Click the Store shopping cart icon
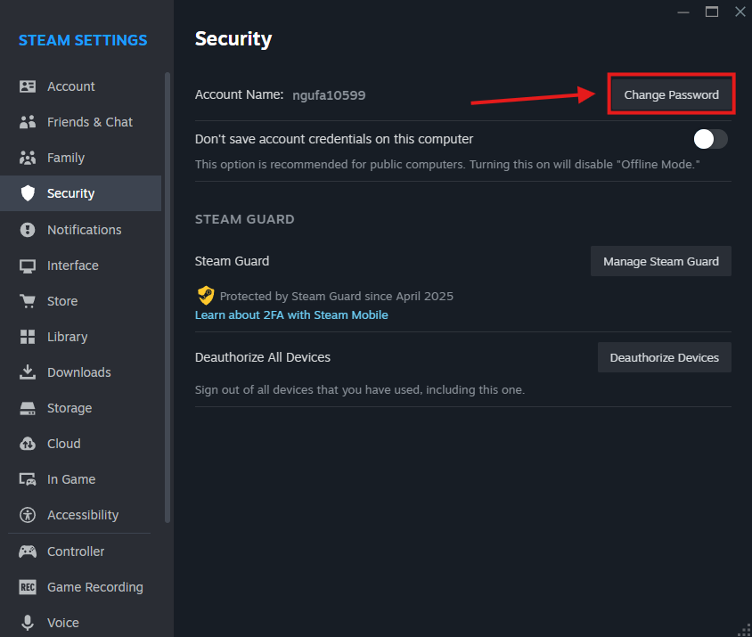 pyautogui.click(x=28, y=301)
